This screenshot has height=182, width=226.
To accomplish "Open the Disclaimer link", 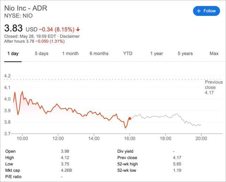I will [70, 36].
